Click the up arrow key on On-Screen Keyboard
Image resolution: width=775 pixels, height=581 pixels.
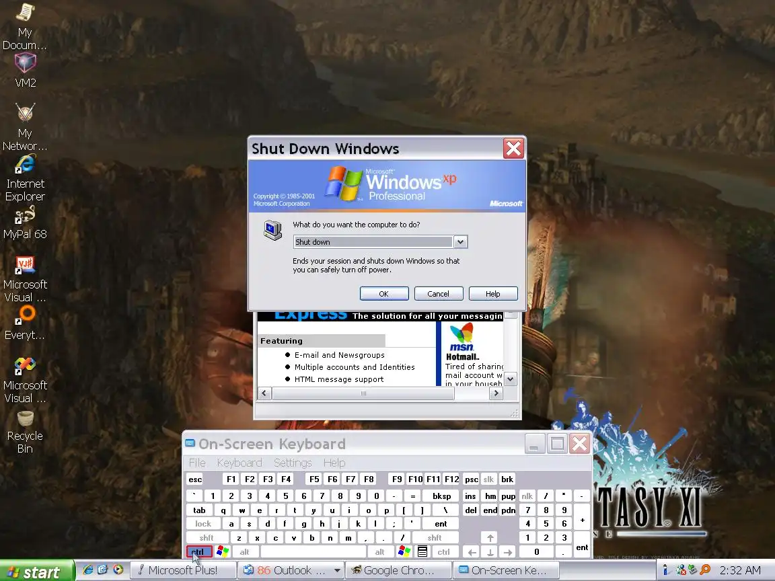(x=490, y=538)
